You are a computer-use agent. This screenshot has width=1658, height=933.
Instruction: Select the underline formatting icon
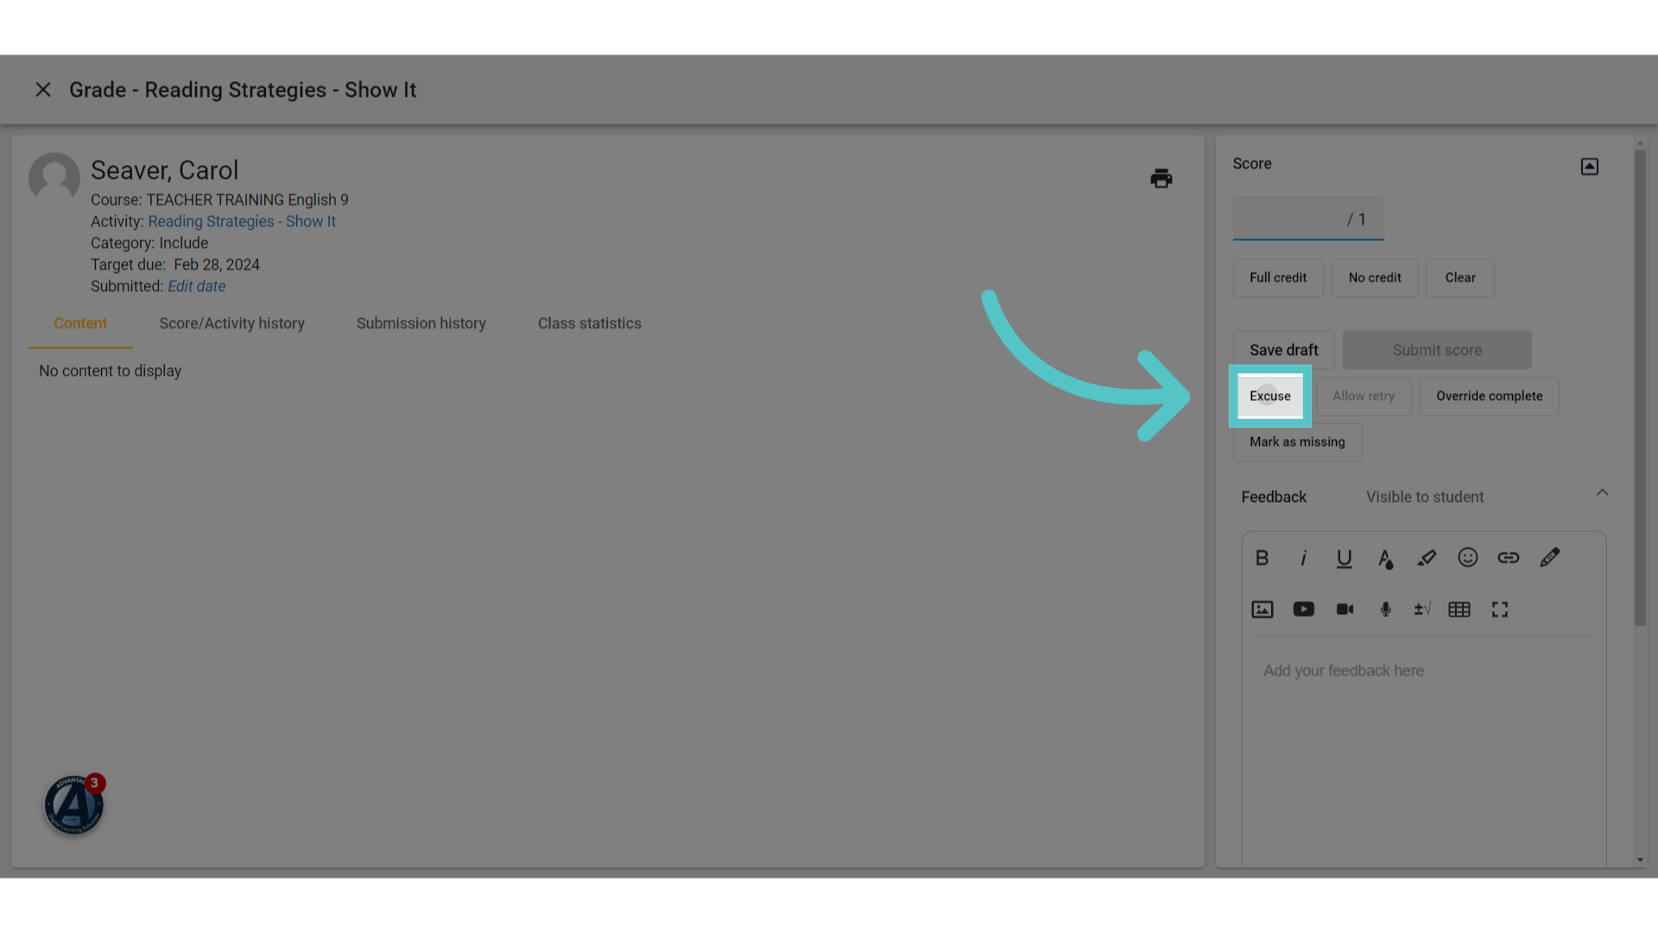(1345, 559)
